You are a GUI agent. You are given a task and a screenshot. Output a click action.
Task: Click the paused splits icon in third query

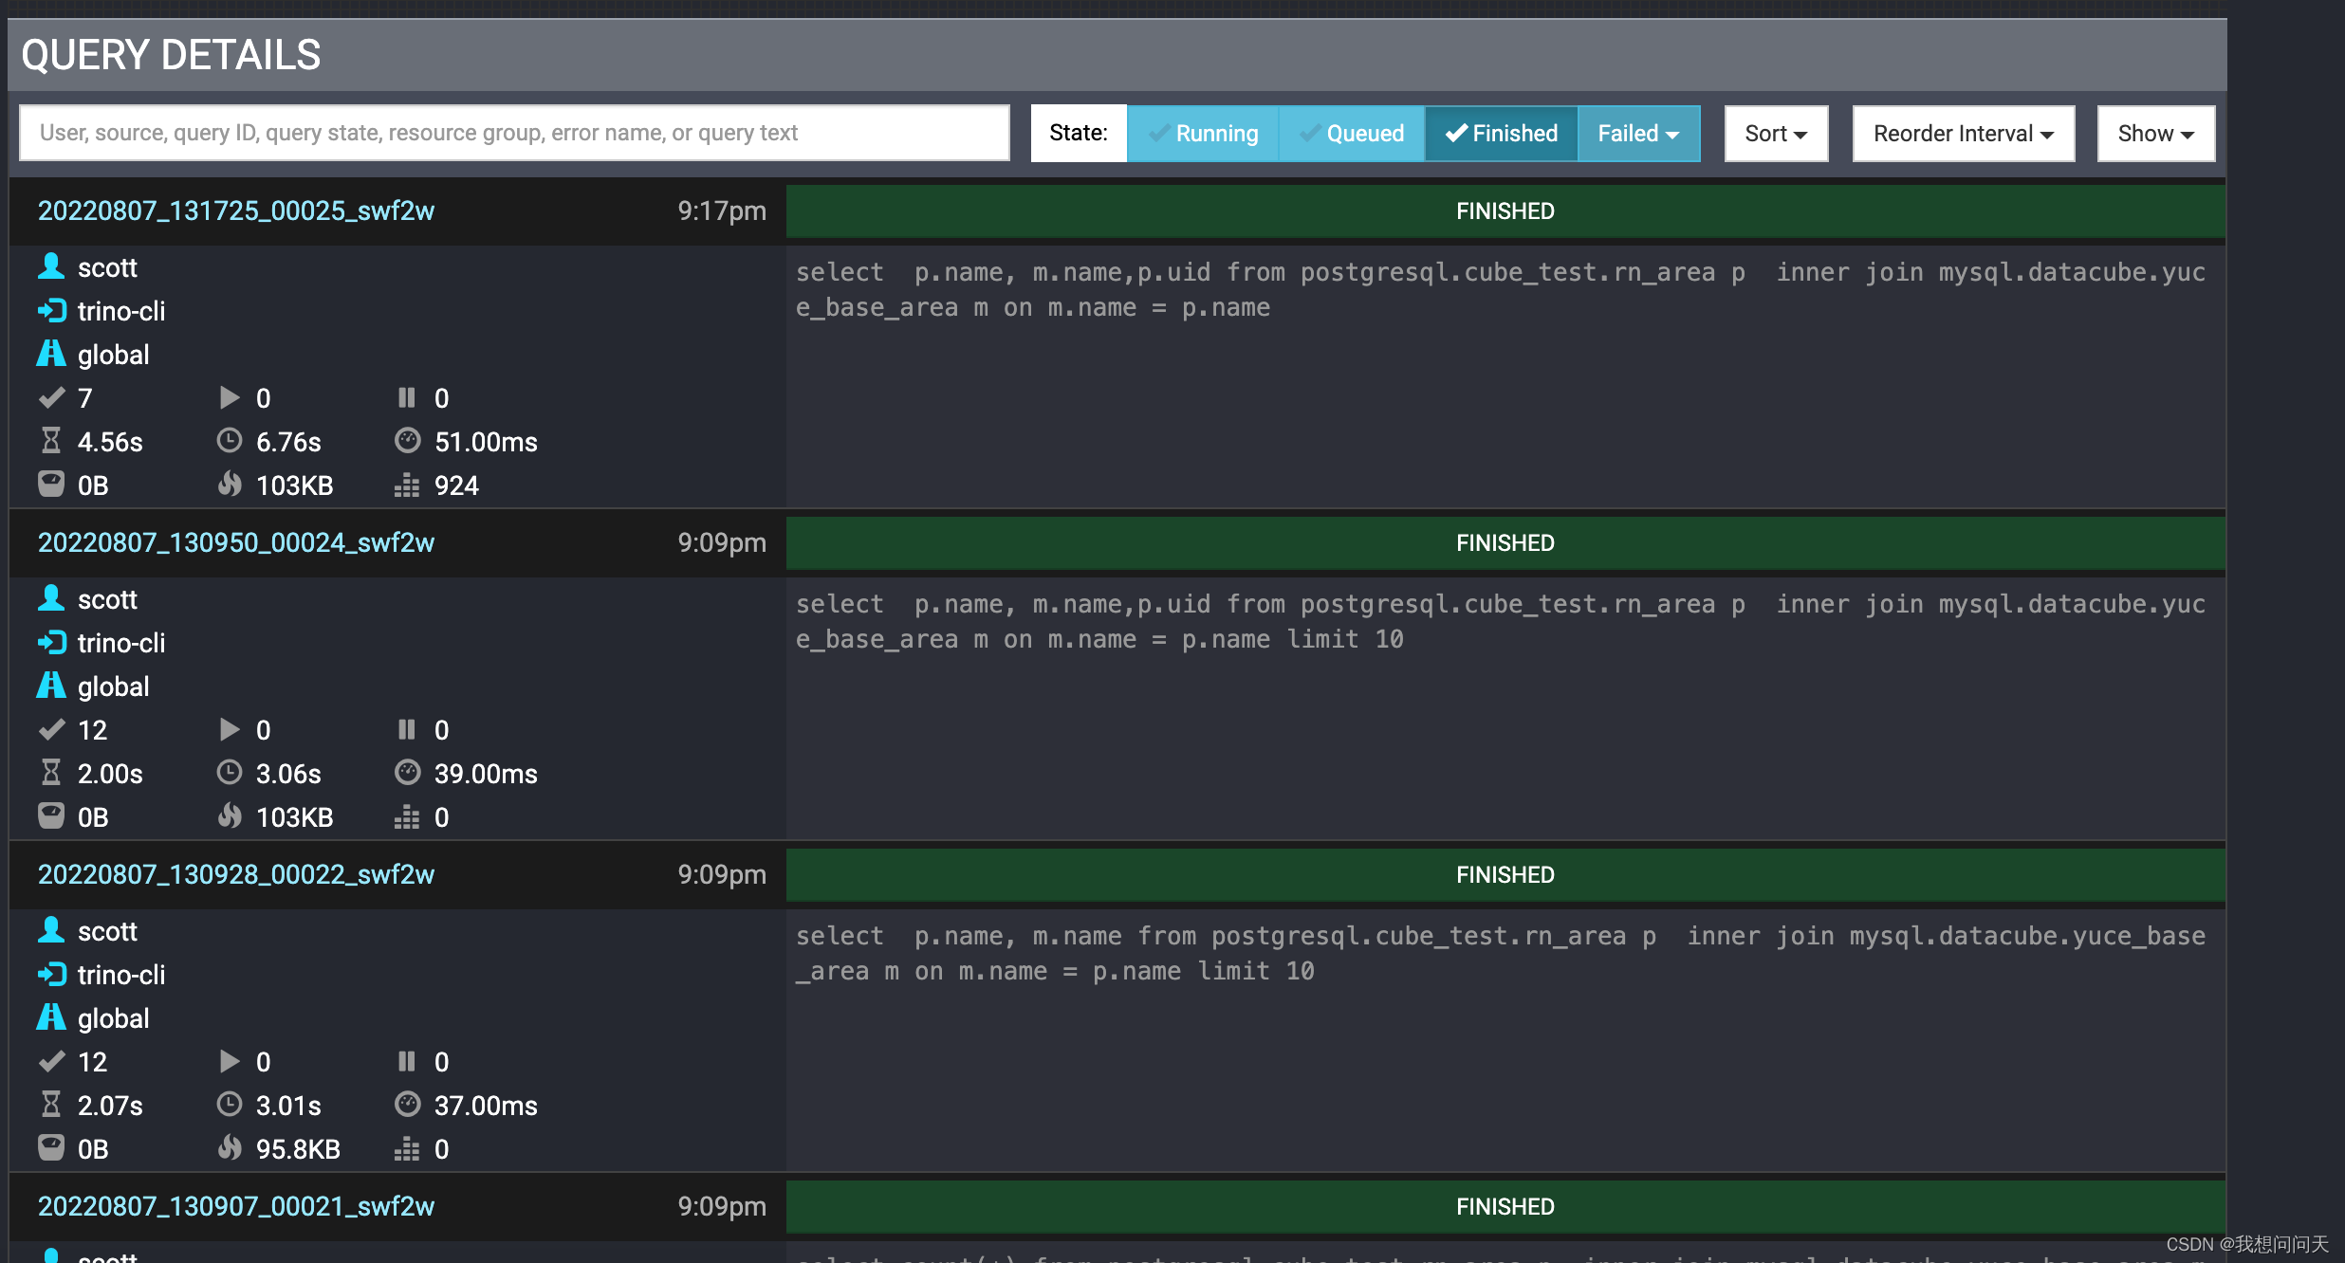click(407, 1061)
